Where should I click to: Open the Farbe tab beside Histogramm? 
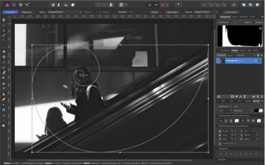coord(235,17)
